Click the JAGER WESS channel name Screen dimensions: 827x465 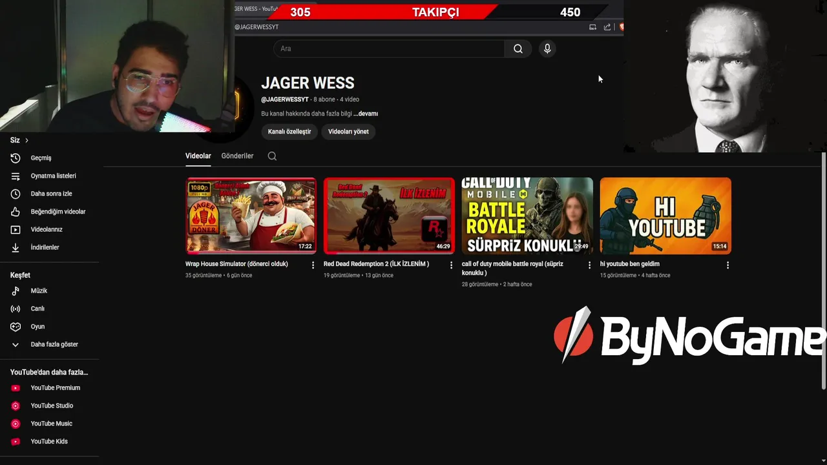coord(308,83)
